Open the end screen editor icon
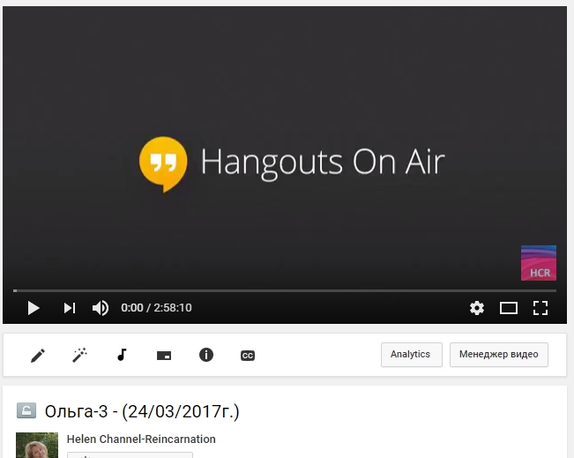 164,355
